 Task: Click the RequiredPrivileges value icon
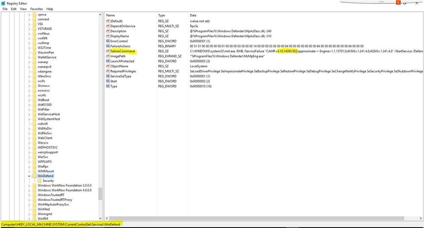(x=108, y=71)
